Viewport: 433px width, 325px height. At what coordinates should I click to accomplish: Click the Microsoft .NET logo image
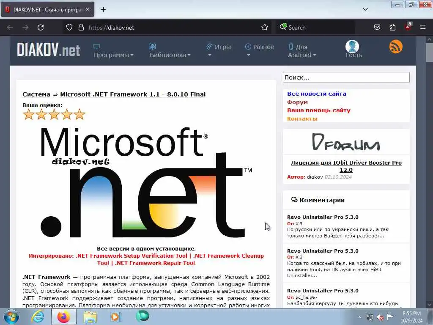[146, 182]
